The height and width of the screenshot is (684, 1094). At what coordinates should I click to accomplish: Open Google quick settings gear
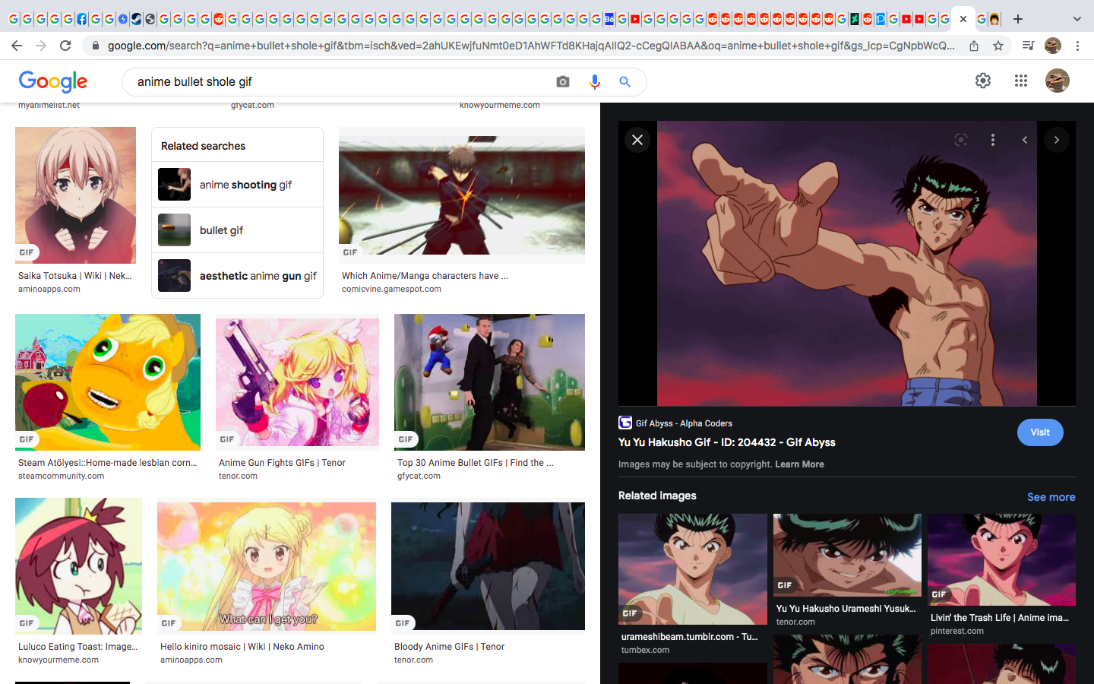click(x=983, y=81)
